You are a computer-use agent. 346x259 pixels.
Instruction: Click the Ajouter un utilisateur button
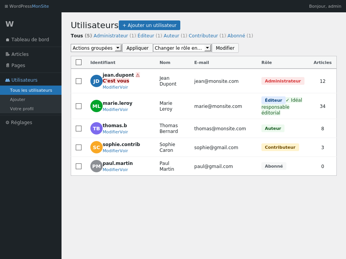[150, 25]
